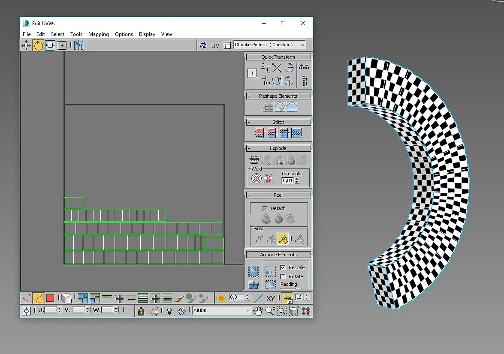
Task: Open the All IDs material dropdown
Action: pyautogui.click(x=221, y=310)
